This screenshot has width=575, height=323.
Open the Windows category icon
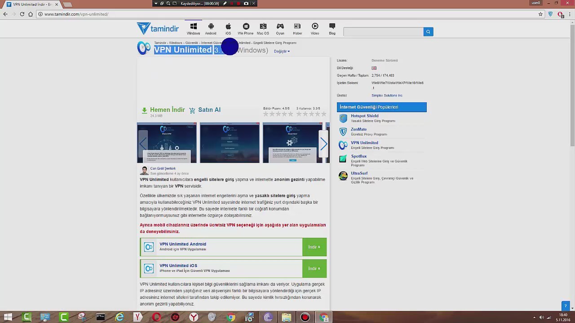click(193, 29)
